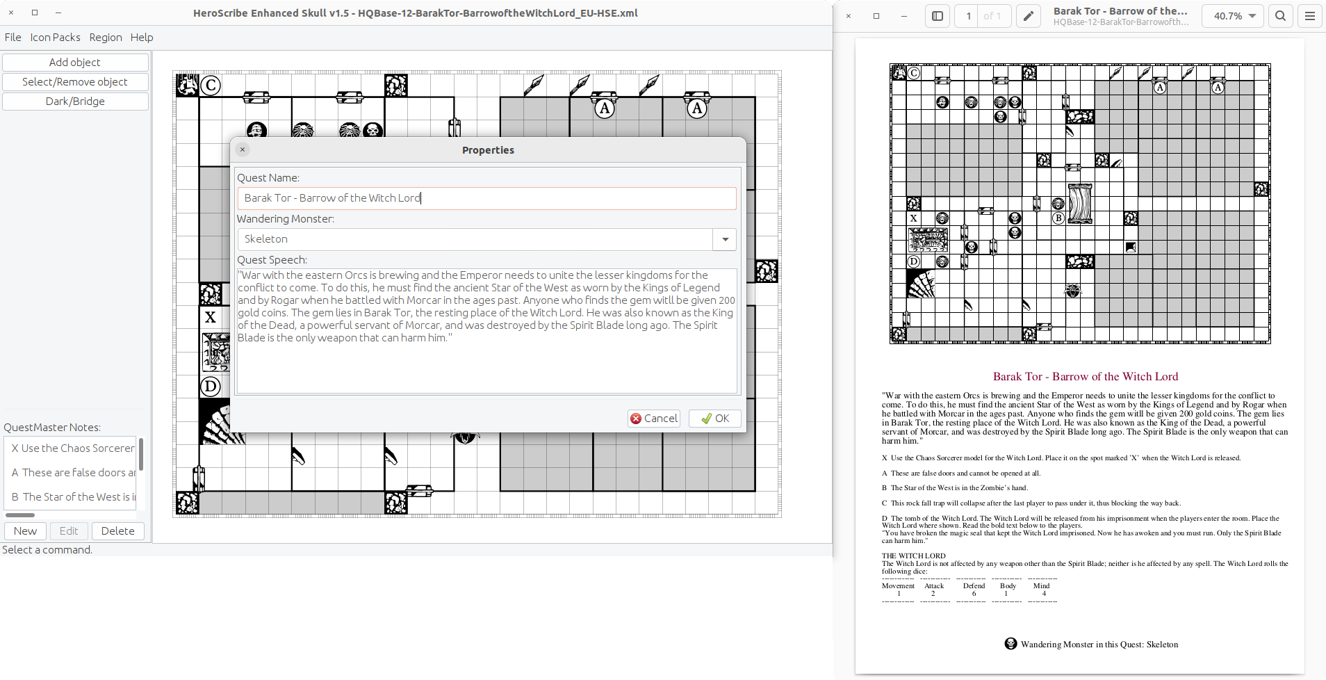Click the QuestMaster Notes horizontal scrollbar
This screenshot has width=1326, height=680.
tap(20, 515)
